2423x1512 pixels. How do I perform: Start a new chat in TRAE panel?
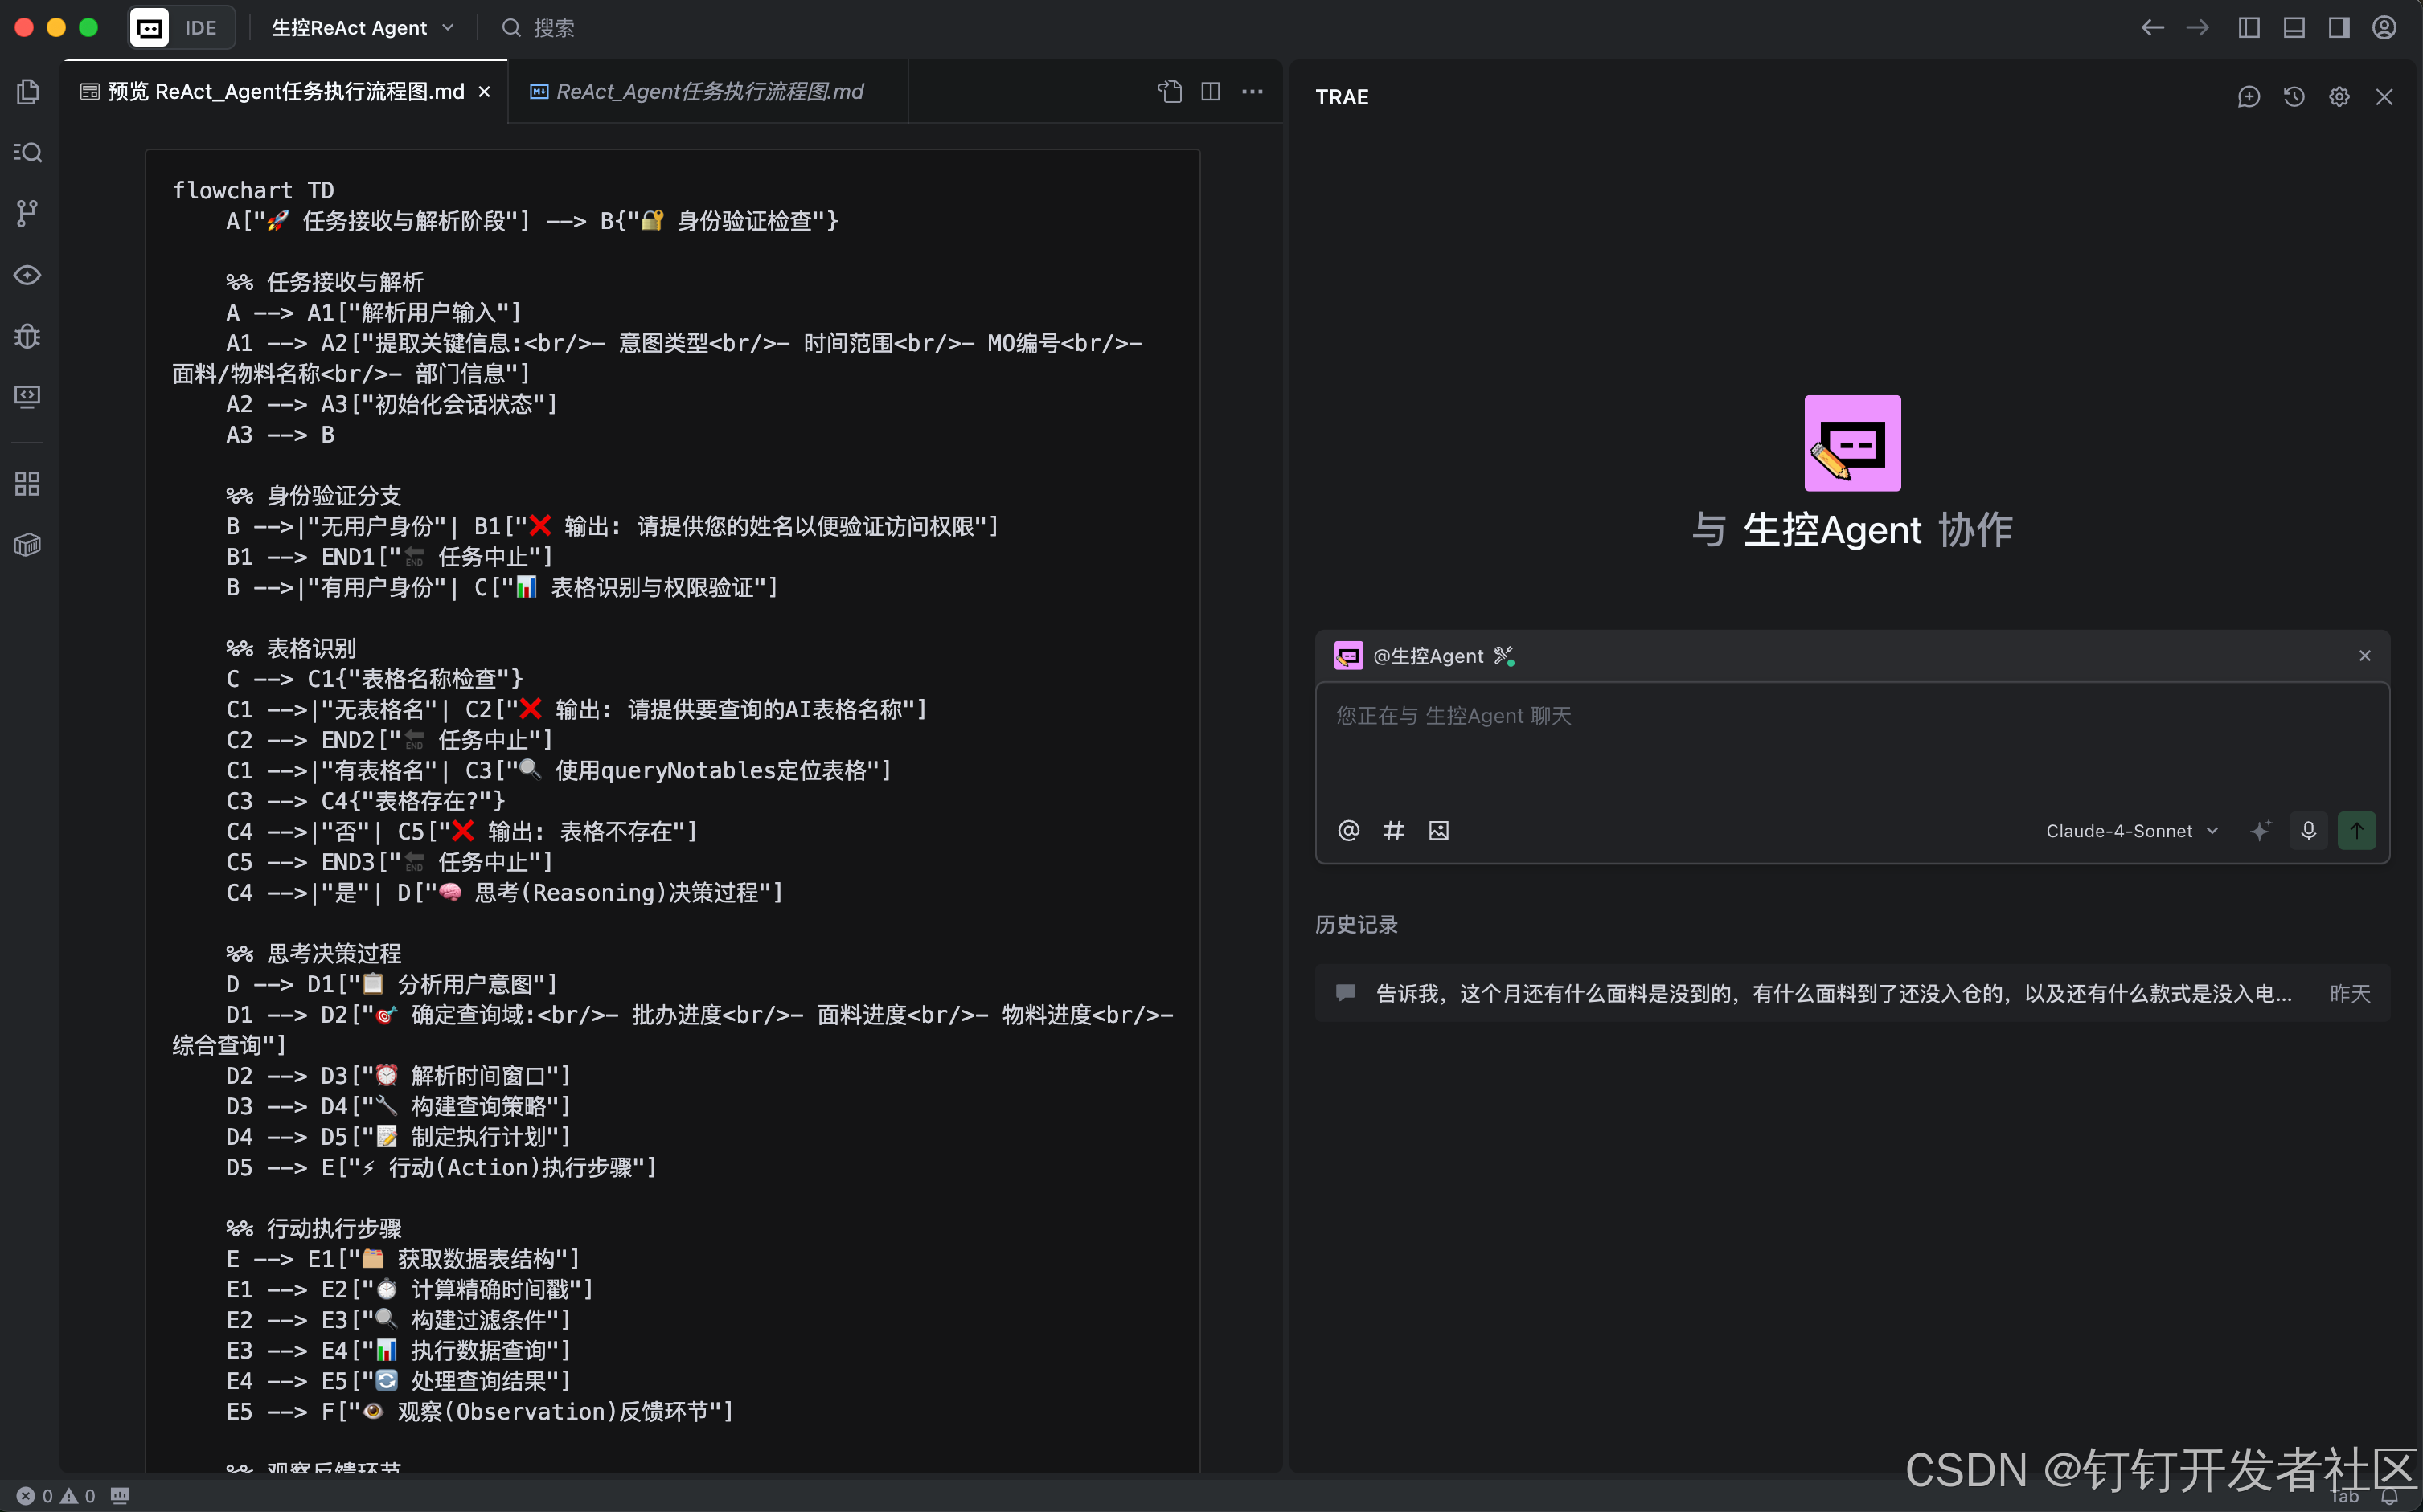[x=2249, y=96]
